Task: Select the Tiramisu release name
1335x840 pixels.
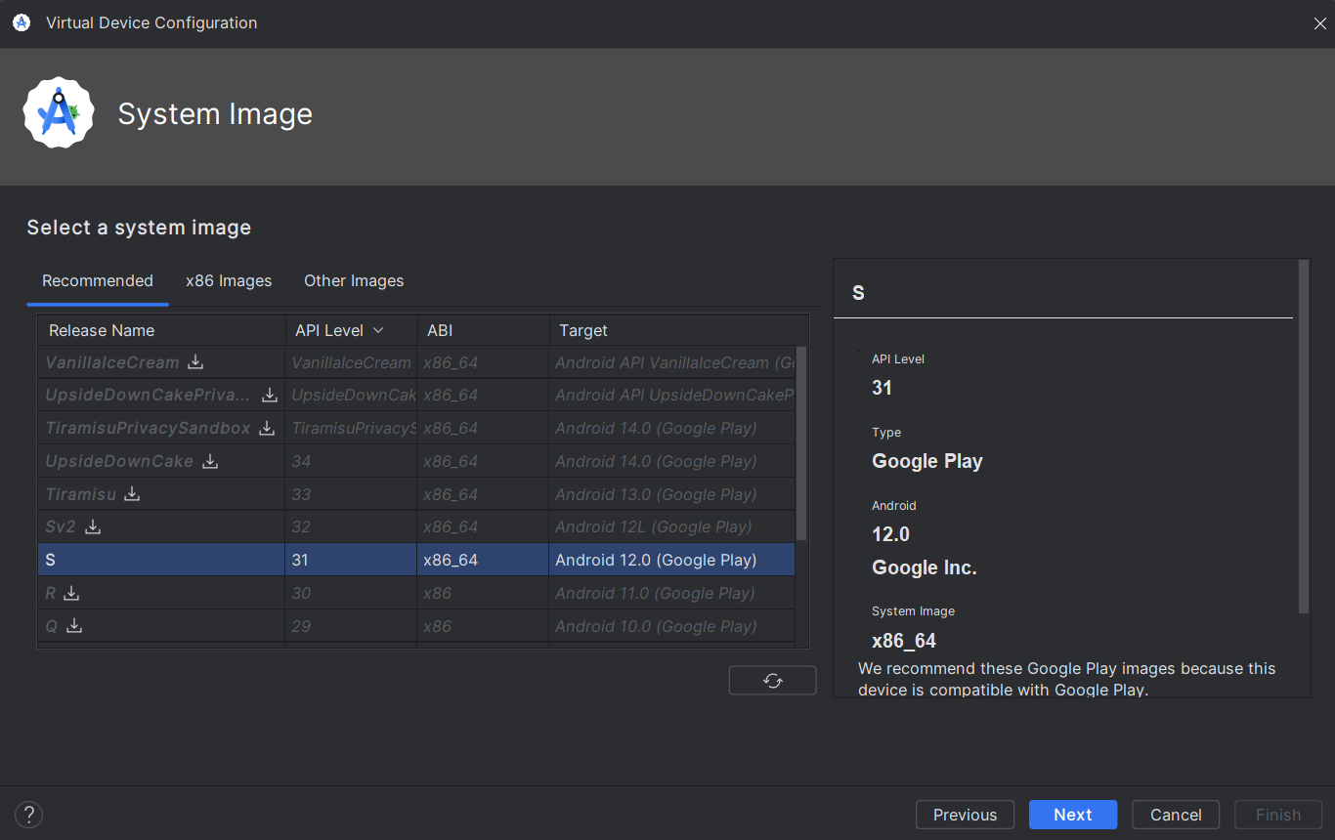Action: click(x=81, y=494)
